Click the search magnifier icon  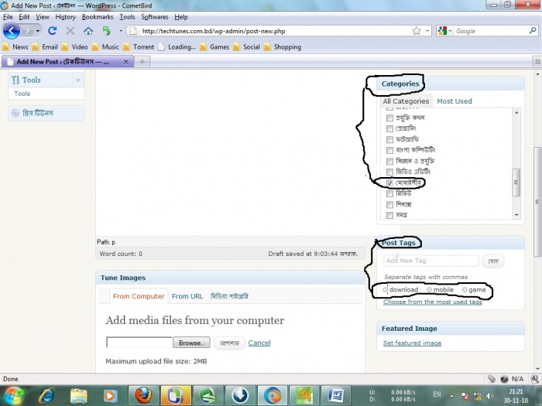(533, 31)
